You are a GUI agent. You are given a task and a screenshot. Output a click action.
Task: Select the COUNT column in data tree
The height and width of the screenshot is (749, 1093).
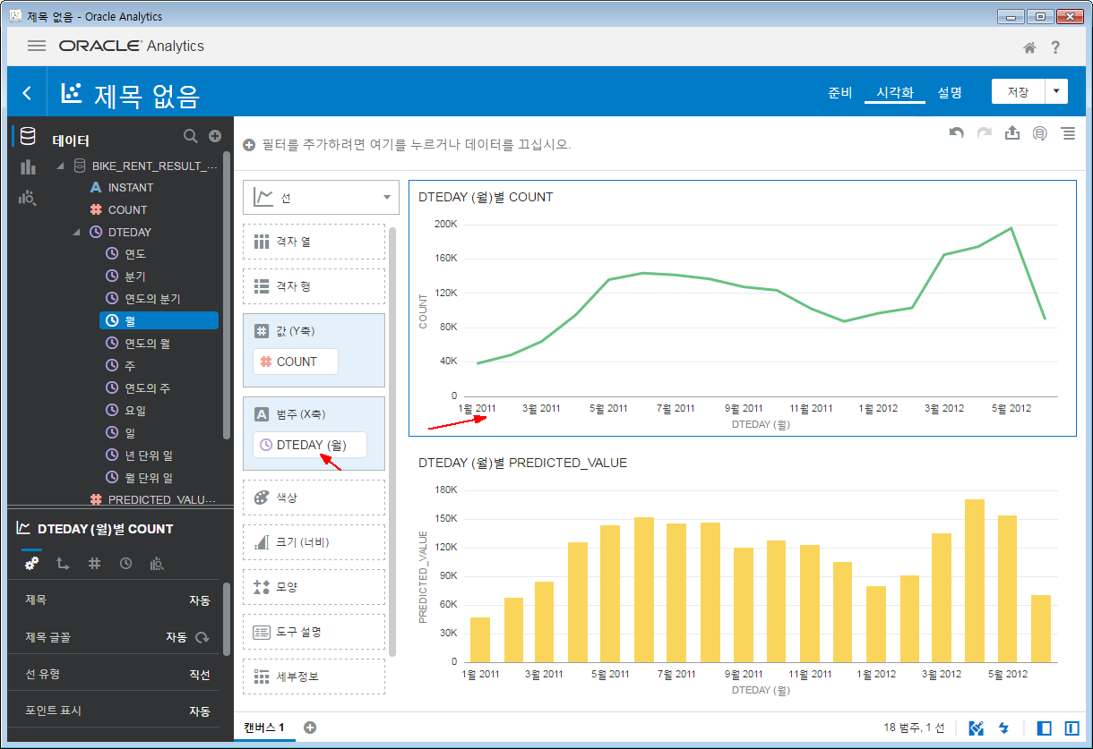[x=127, y=210]
